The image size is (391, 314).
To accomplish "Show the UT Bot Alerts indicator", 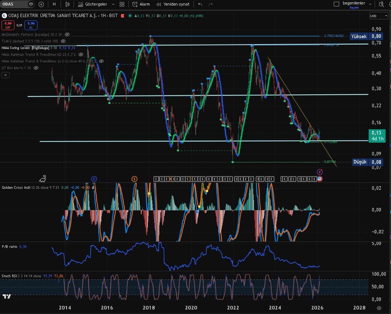I will click(36, 68).
